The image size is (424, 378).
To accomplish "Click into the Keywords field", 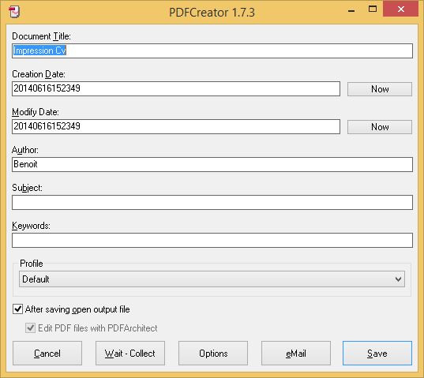I will (x=212, y=240).
